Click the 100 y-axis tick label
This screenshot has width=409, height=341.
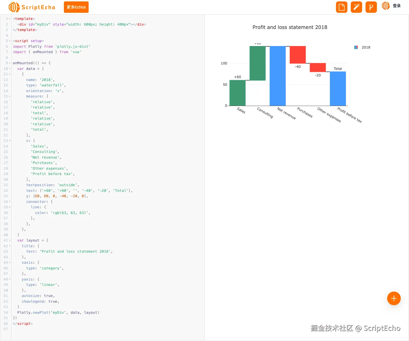click(x=224, y=63)
